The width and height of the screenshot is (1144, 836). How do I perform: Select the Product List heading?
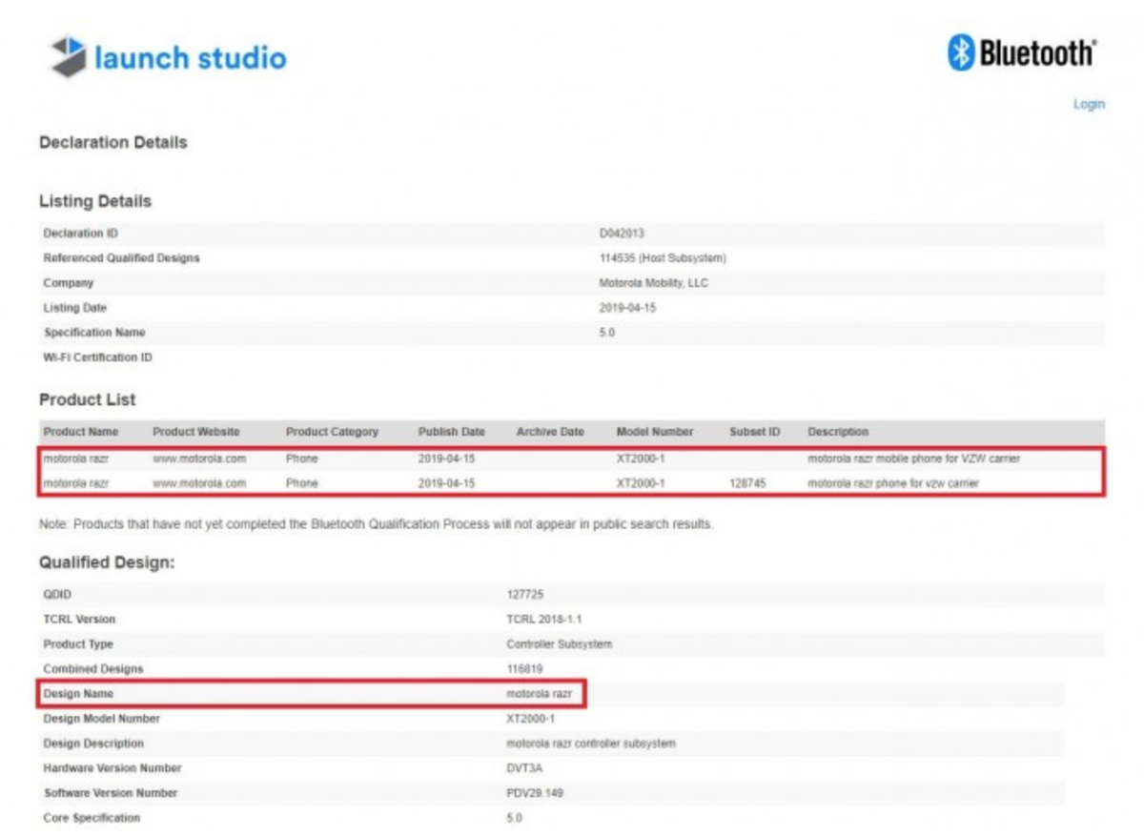click(88, 400)
